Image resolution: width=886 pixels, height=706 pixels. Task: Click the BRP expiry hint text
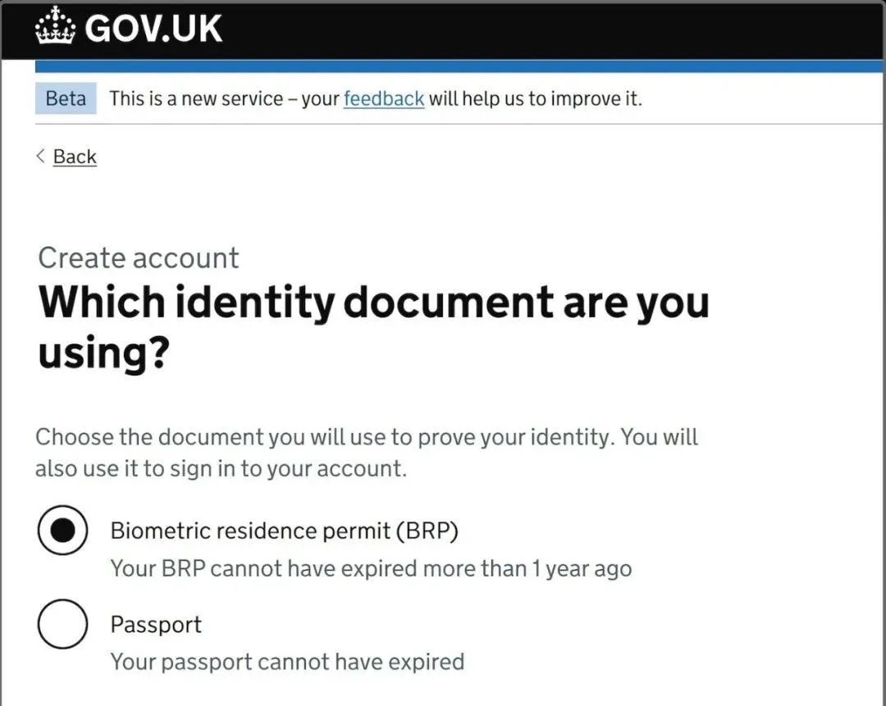[x=371, y=568]
